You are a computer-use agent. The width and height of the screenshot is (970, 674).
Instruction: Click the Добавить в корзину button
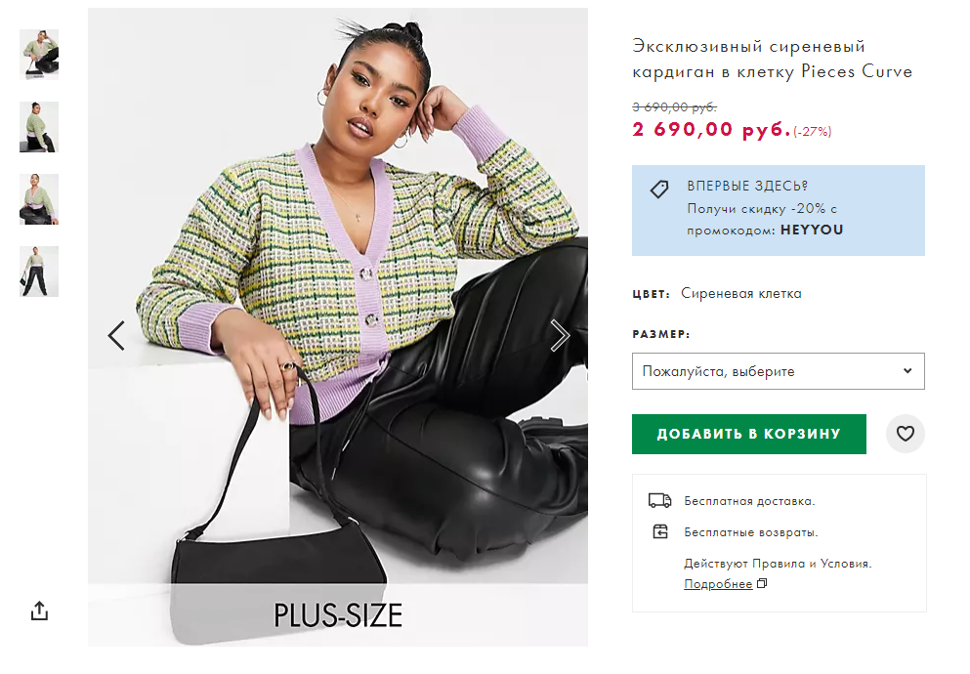coord(748,434)
